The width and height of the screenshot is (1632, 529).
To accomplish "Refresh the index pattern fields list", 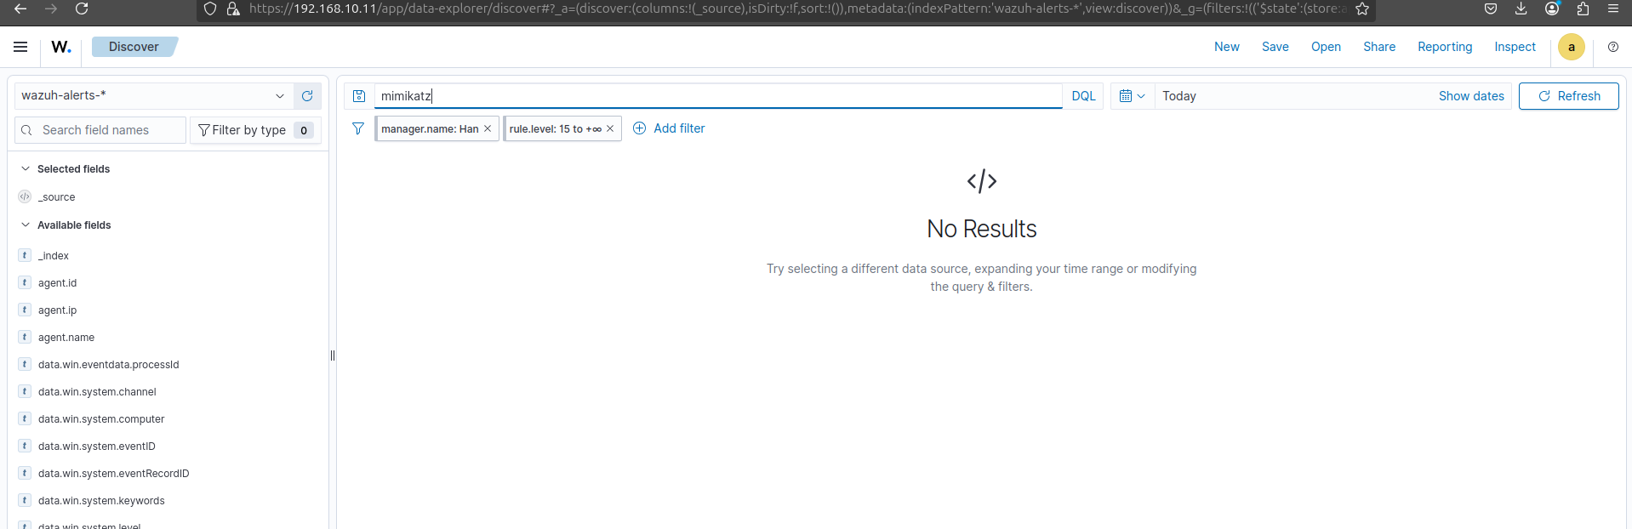I will [x=307, y=96].
